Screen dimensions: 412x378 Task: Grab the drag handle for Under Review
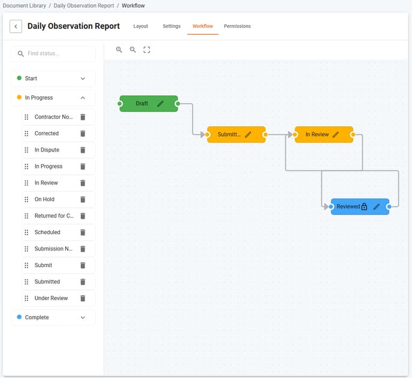(x=26, y=298)
